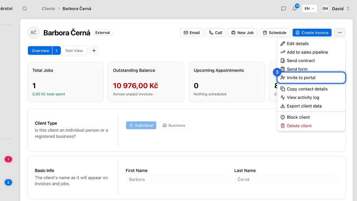Click the pencil icon beside Edit details
357x201 pixels.
coord(283,44)
